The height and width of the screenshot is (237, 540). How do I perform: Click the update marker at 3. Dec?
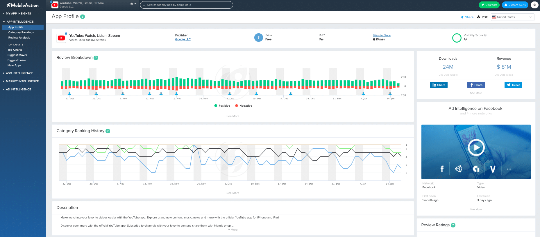230,94
